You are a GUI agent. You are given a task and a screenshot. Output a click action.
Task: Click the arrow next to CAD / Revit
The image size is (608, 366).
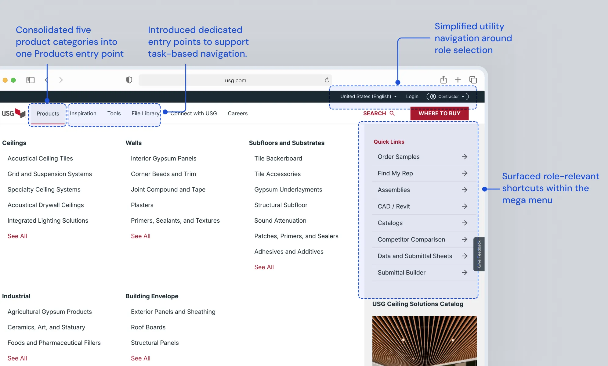(465, 206)
